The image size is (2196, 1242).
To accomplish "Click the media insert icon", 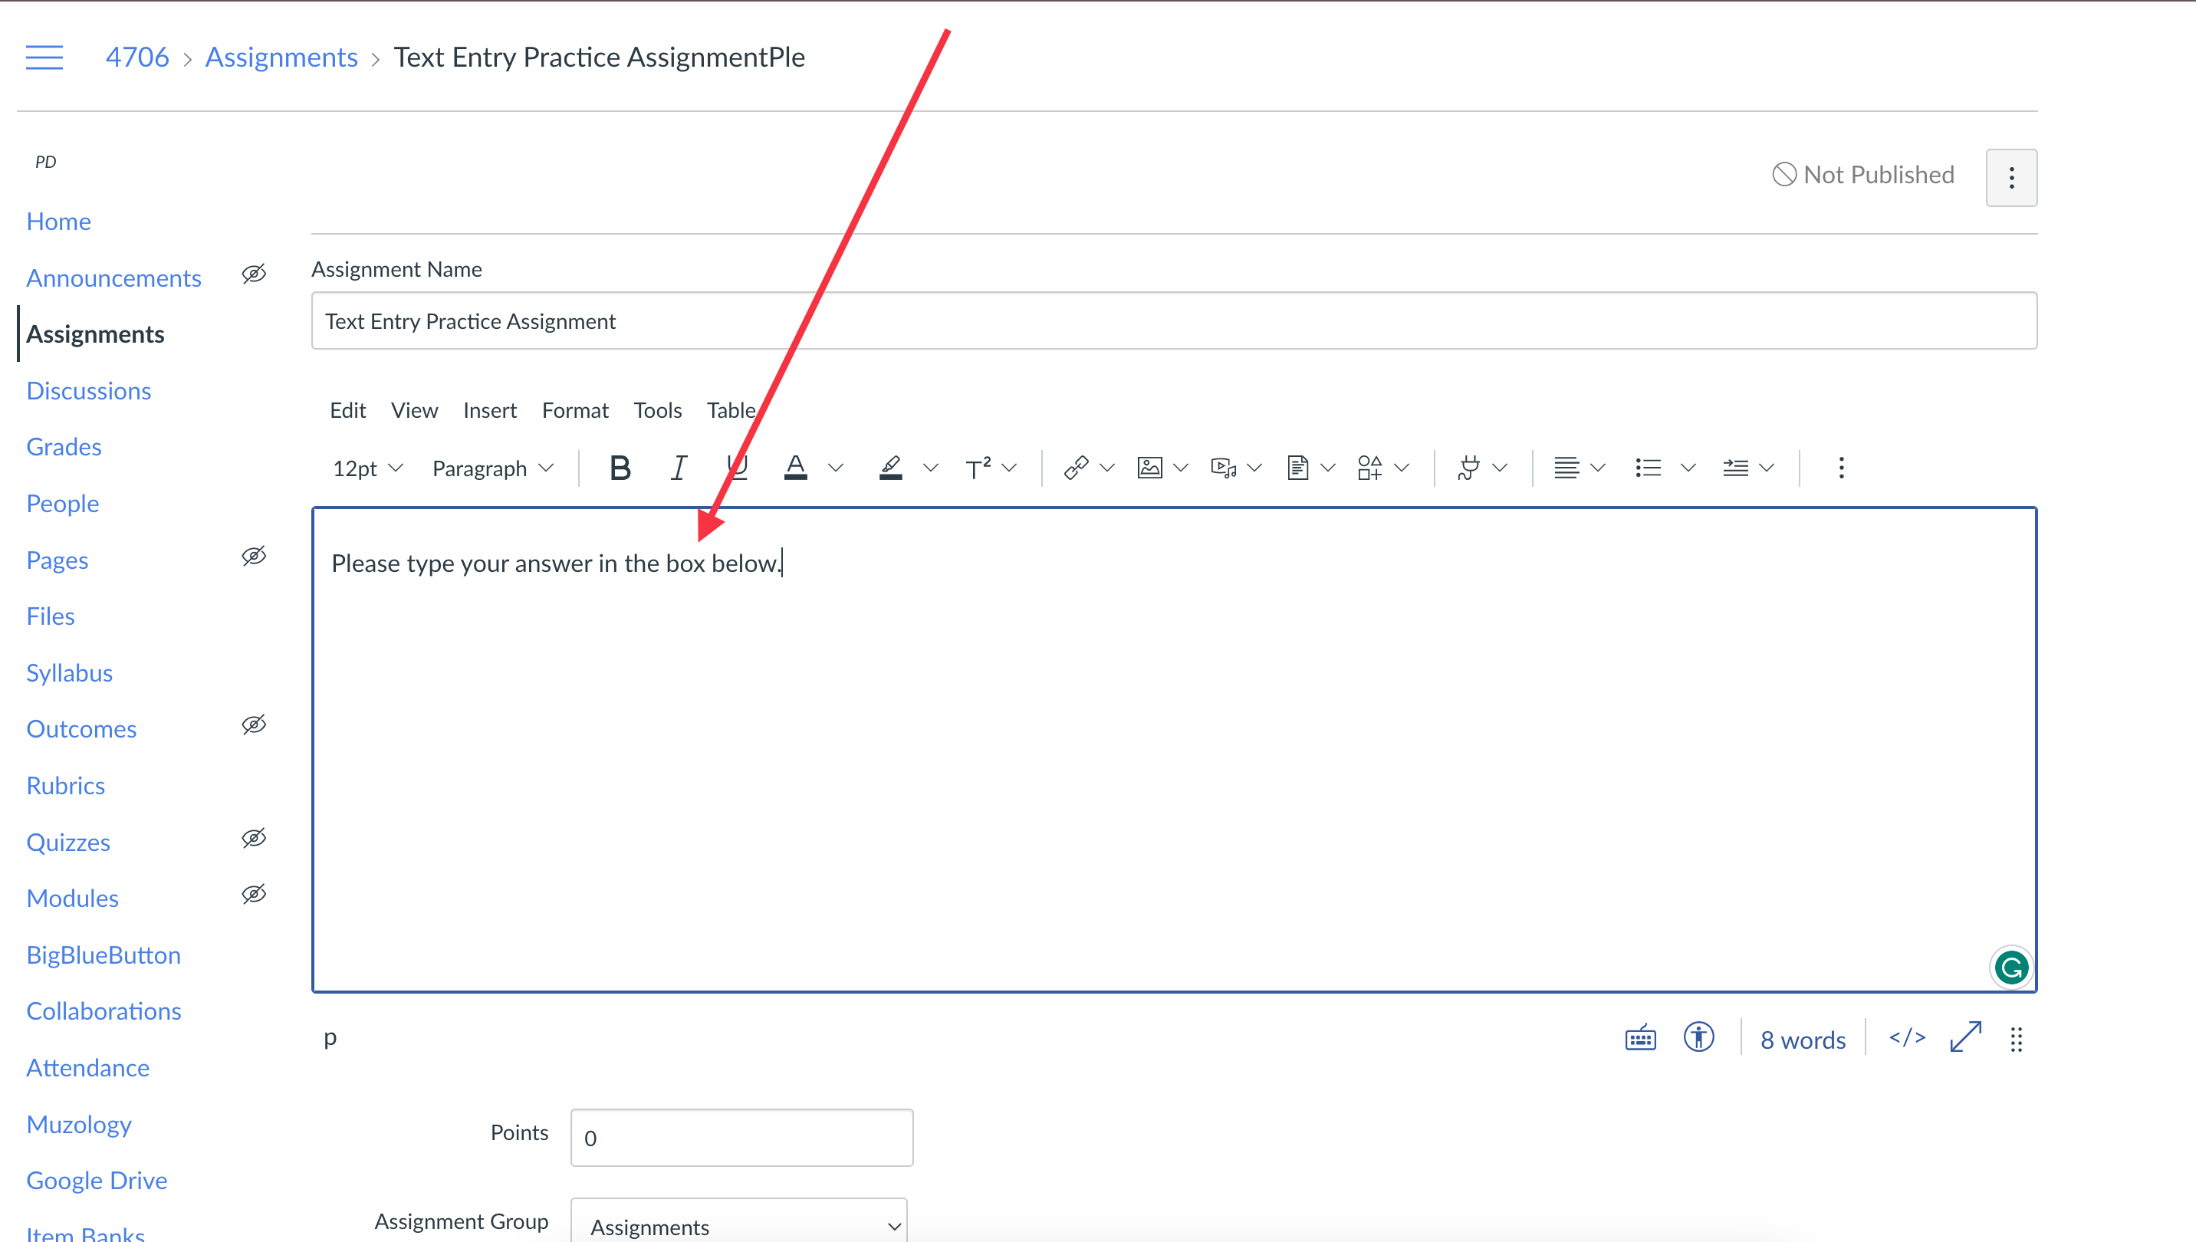I will click(x=1224, y=468).
